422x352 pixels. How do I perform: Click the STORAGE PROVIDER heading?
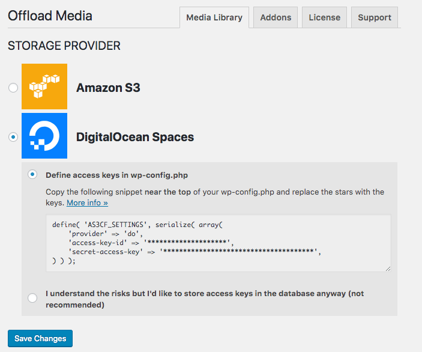click(64, 46)
